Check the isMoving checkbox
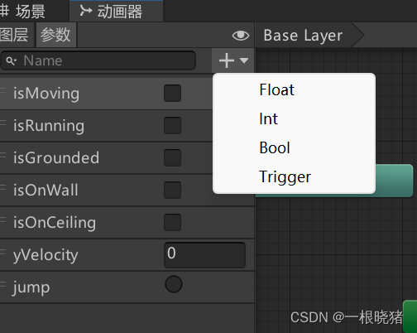This screenshot has width=417, height=333. point(172,94)
